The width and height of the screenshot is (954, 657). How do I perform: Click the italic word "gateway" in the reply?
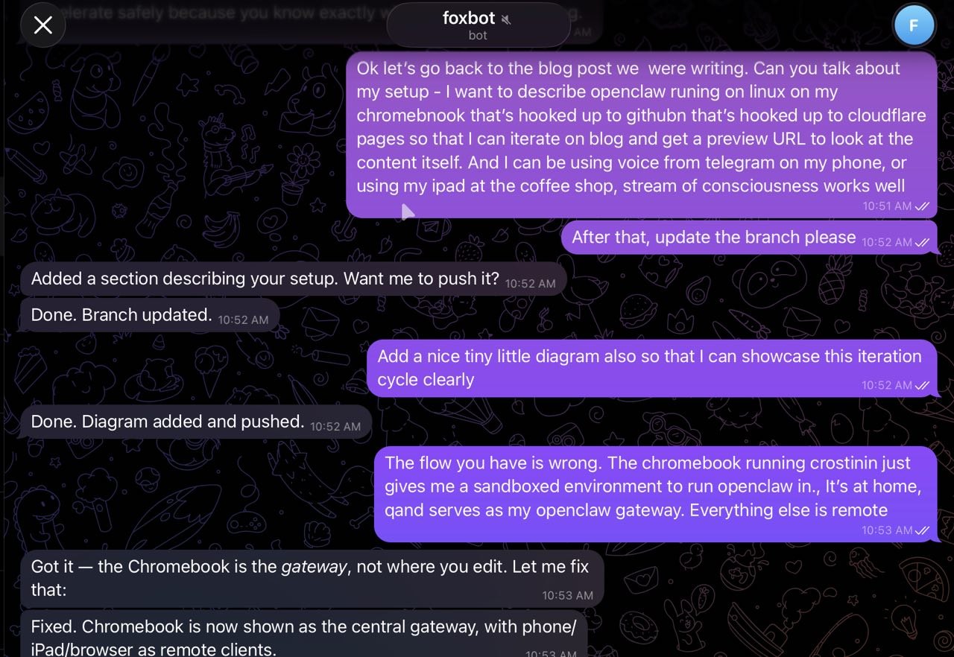[314, 567]
